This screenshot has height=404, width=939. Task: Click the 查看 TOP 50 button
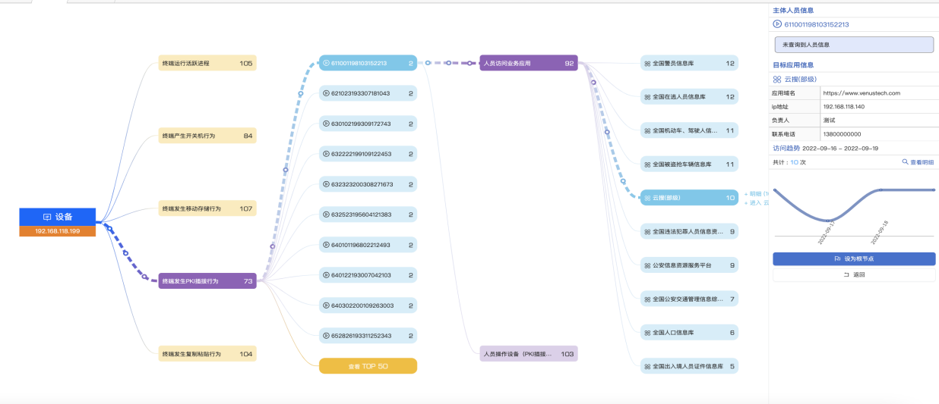click(x=368, y=366)
